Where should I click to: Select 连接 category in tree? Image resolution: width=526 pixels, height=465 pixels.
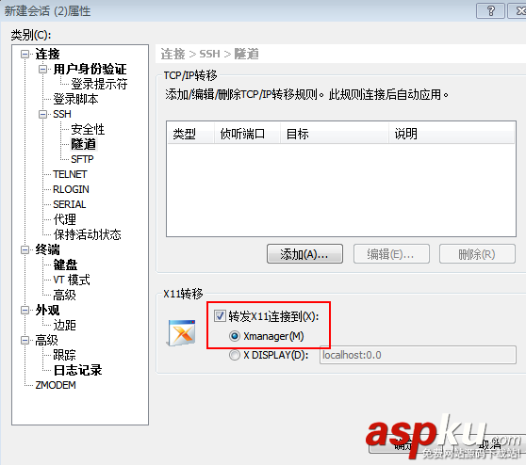click(x=47, y=54)
